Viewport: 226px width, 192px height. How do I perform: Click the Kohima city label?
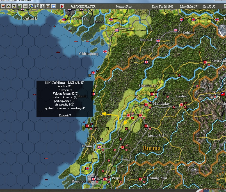[189, 32]
